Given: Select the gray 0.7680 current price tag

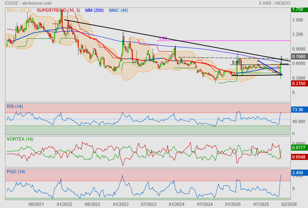Looking at the screenshot, I should 298,57.
